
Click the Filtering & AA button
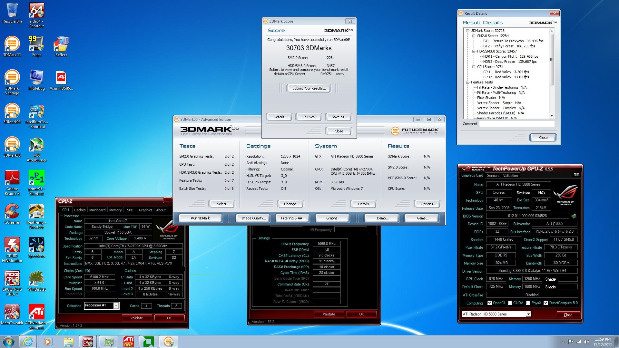293,218
